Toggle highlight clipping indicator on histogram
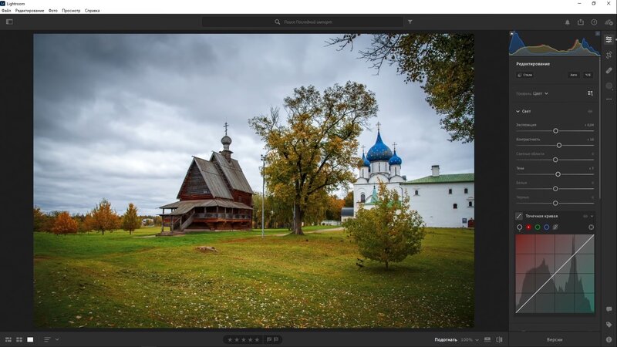 pos(598,33)
